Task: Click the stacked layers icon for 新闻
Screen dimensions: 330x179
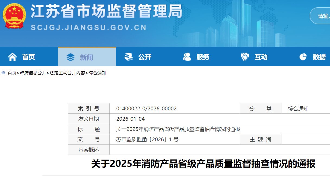Action: (71, 57)
